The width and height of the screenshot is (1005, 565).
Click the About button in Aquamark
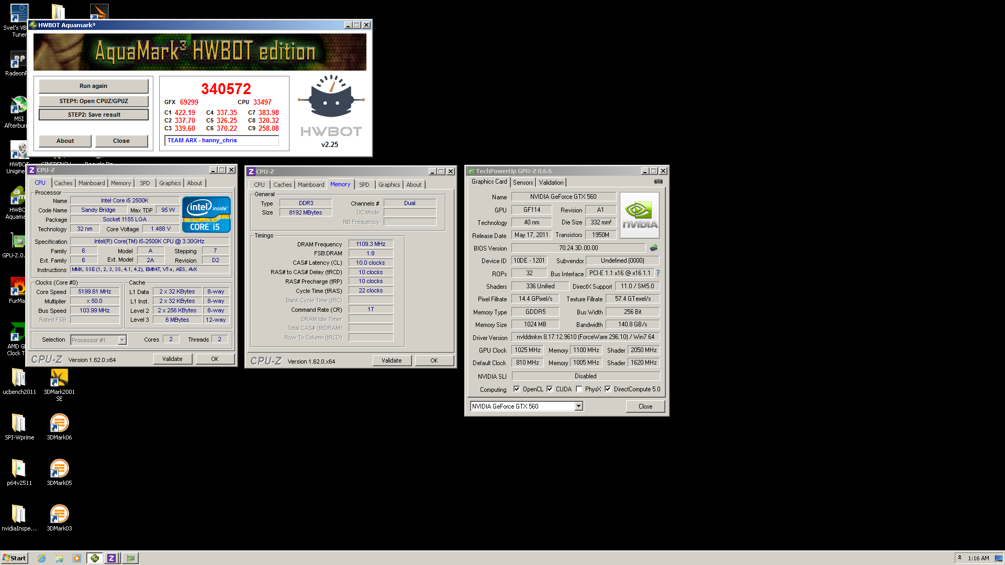(x=65, y=141)
